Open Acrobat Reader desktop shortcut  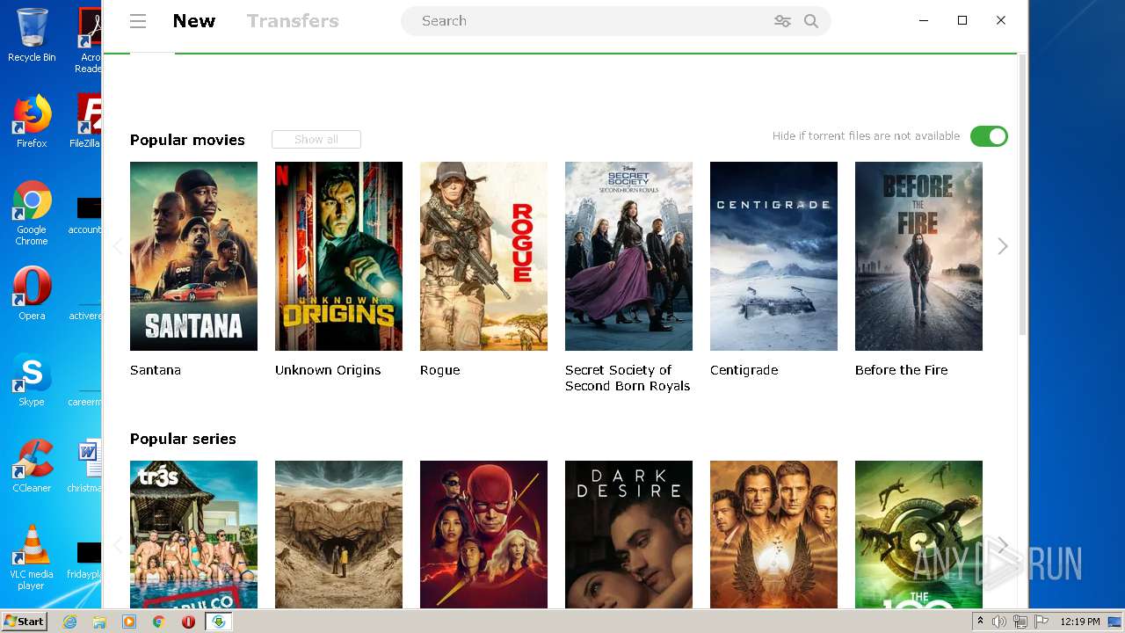[90, 40]
